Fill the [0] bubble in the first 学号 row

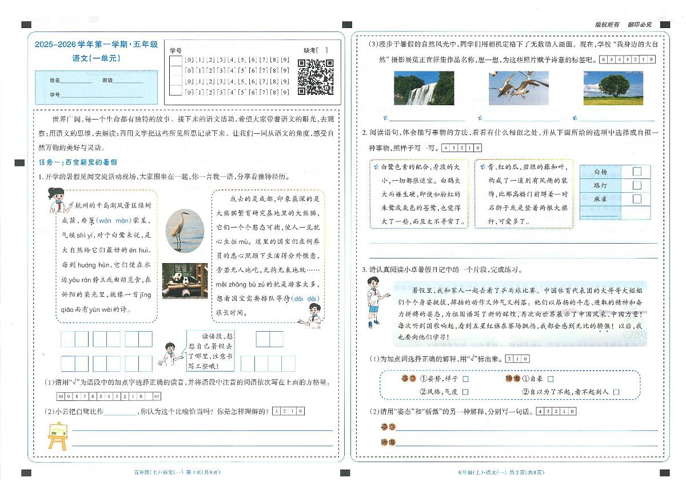click(189, 58)
